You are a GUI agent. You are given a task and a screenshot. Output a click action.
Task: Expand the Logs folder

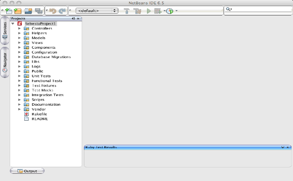pyautogui.click(x=19, y=66)
